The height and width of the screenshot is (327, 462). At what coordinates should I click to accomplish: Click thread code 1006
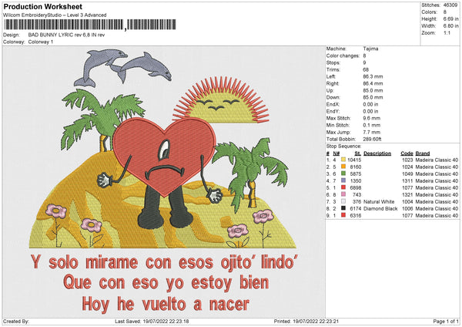407,209
